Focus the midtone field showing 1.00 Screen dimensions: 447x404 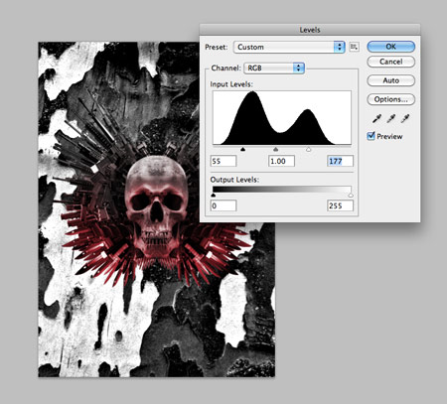point(281,161)
